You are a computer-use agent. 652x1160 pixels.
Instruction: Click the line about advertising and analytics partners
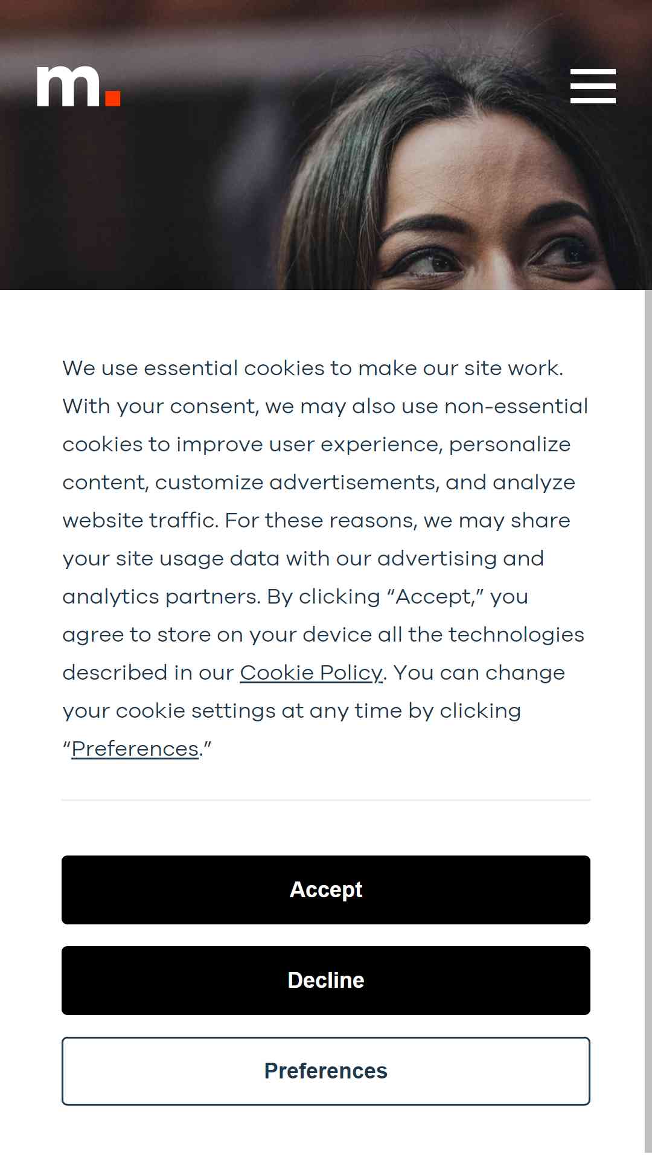(303, 558)
